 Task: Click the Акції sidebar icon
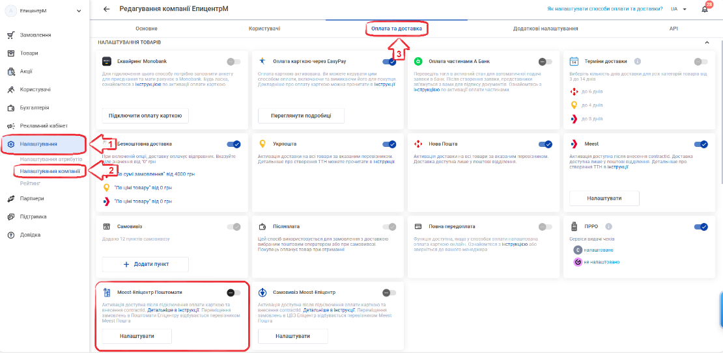click(12, 72)
